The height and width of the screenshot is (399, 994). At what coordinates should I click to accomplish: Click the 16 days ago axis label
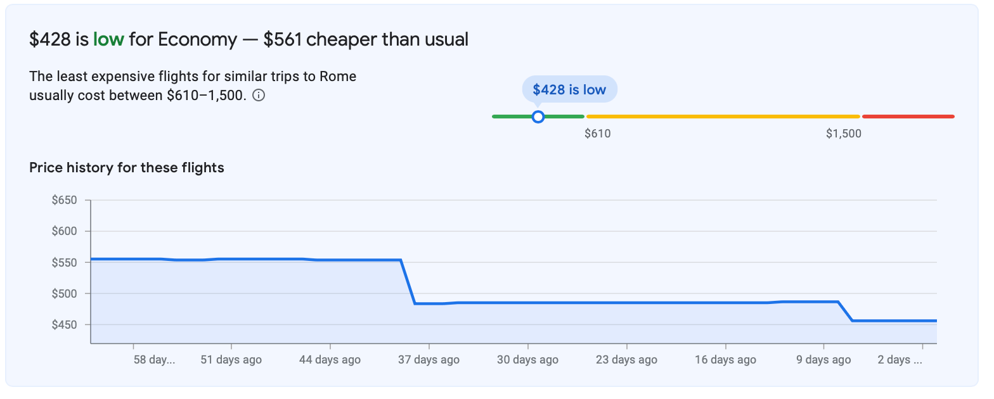[725, 360]
